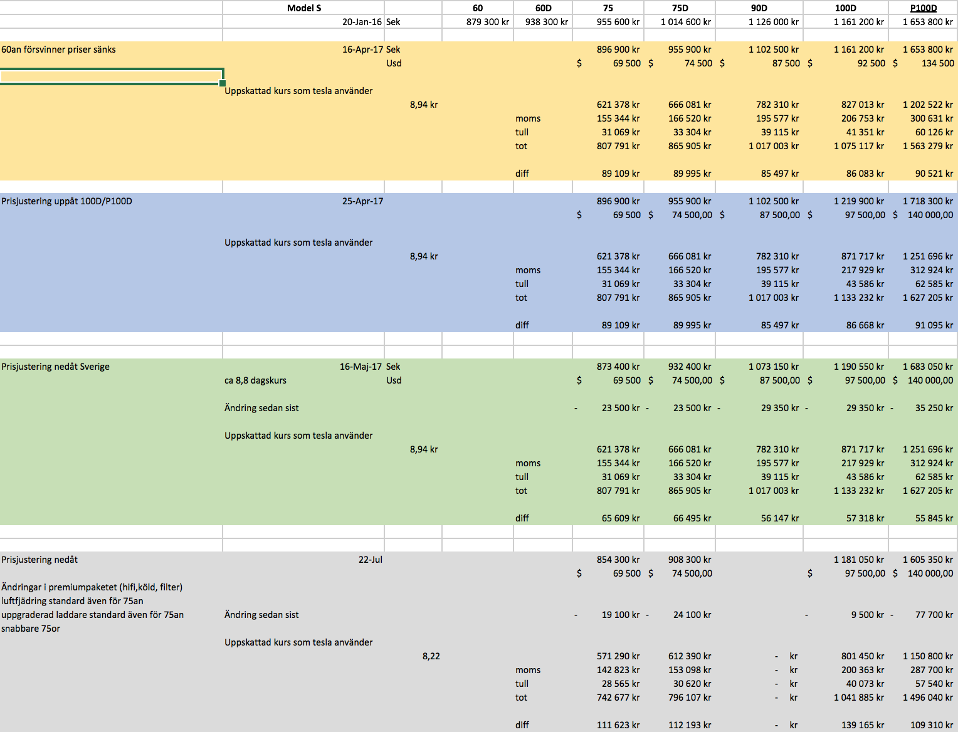Viewport: 958px width, 732px height.
Task: Click the underlined P100D column header
Action: (923, 8)
